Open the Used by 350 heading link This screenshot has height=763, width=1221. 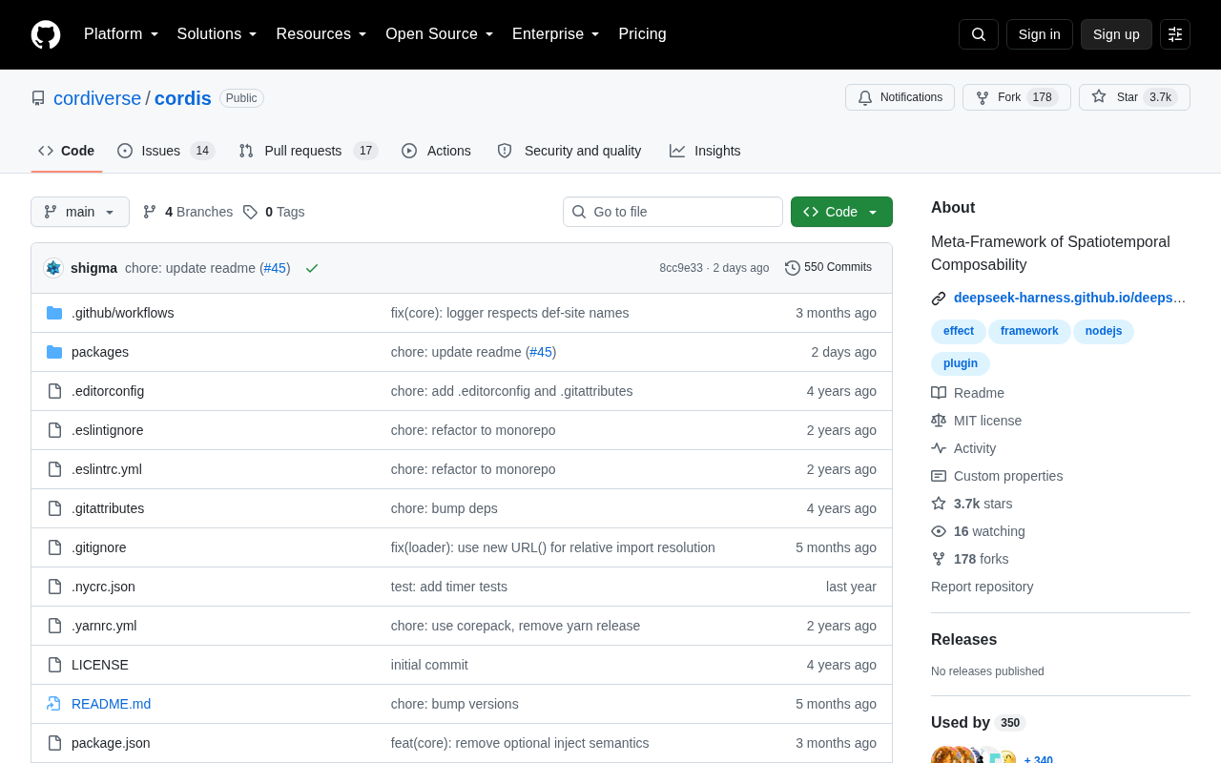click(978, 723)
